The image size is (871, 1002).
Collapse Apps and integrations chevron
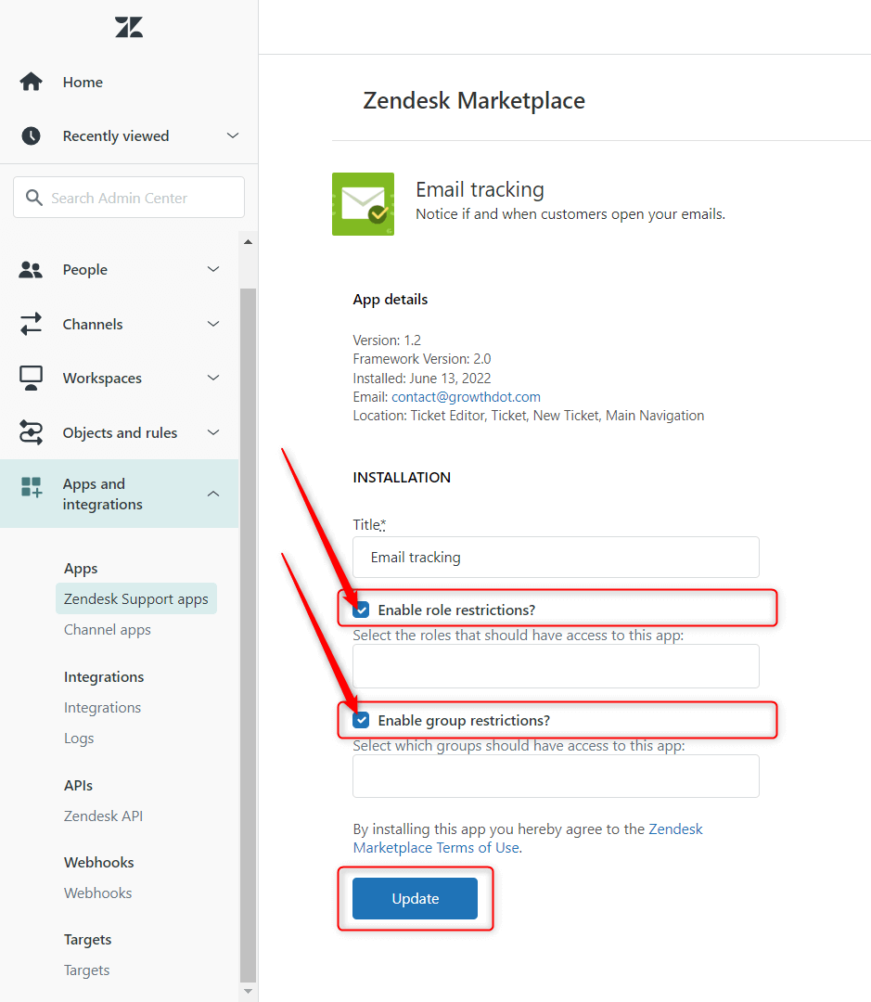click(x=213, y=494)
